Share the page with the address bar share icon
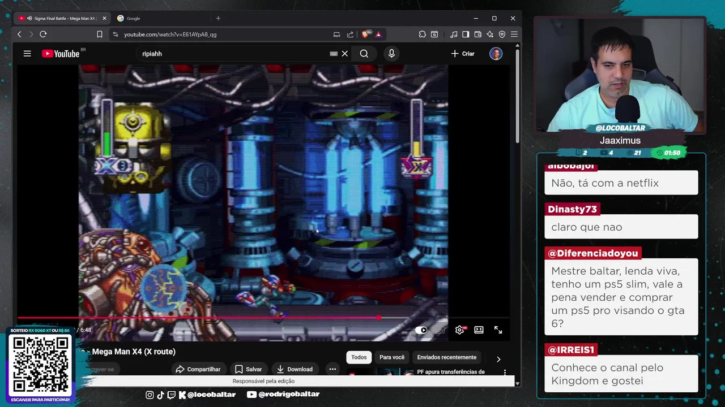 coord(350,34)
